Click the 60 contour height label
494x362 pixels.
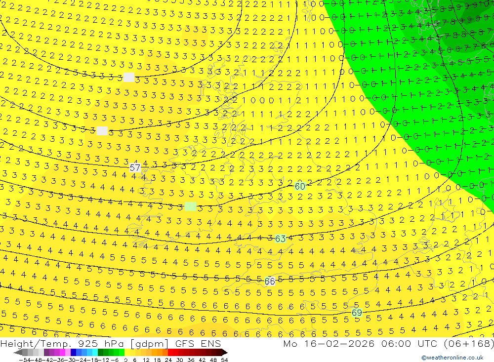tap(300, 186)
